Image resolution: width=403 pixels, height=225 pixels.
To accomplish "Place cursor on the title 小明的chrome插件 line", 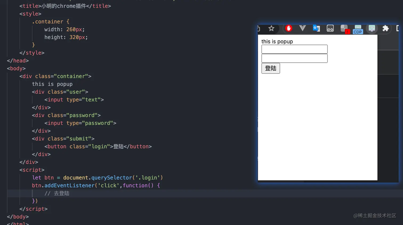I will click(x=65, y=6).
